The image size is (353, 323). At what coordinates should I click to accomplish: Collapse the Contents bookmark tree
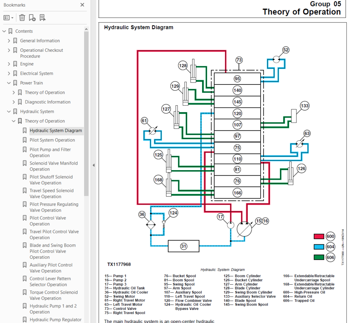point(4,31)
